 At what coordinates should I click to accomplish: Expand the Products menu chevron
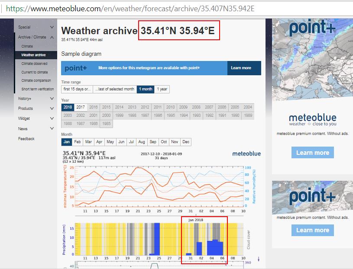(x=52, y=108)
